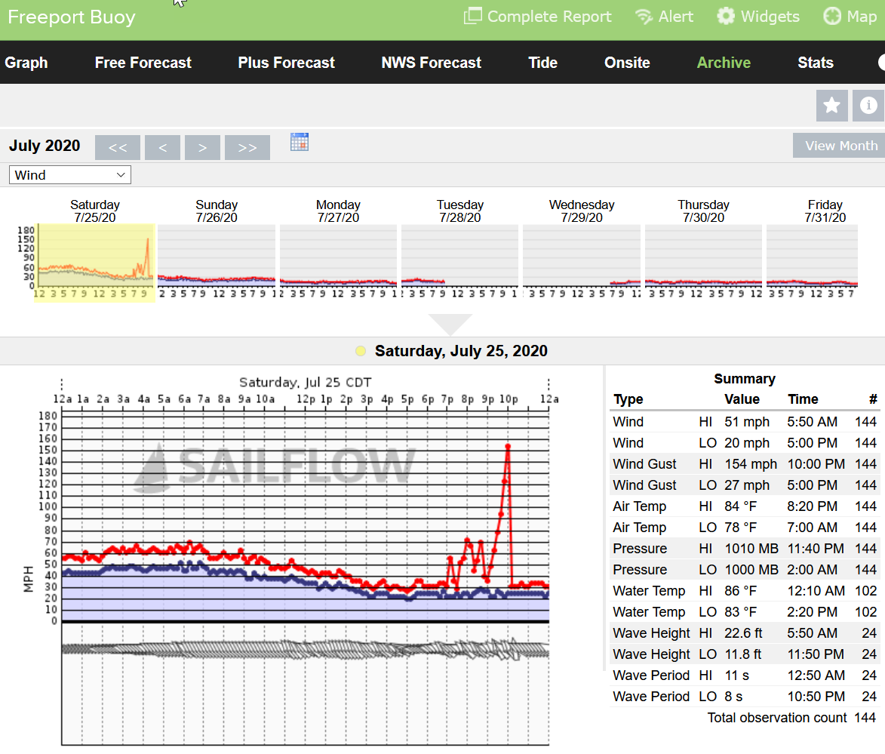Advance to next period with > button
The image size is (885, 754).
[202, 147]
